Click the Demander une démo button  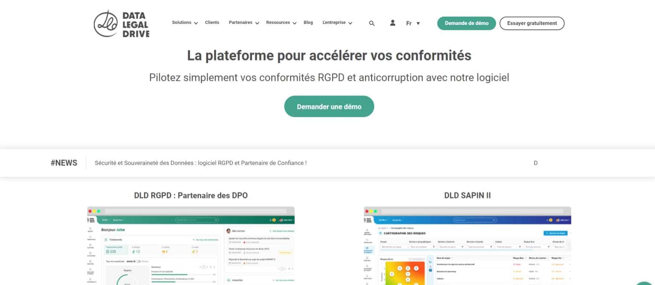329,107
